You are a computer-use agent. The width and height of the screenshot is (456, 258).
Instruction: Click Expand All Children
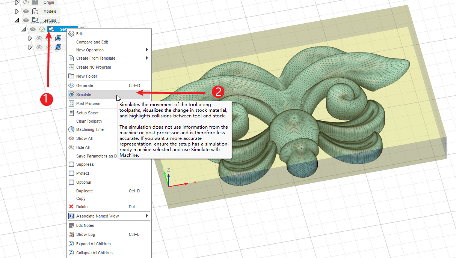pos(93,244)
